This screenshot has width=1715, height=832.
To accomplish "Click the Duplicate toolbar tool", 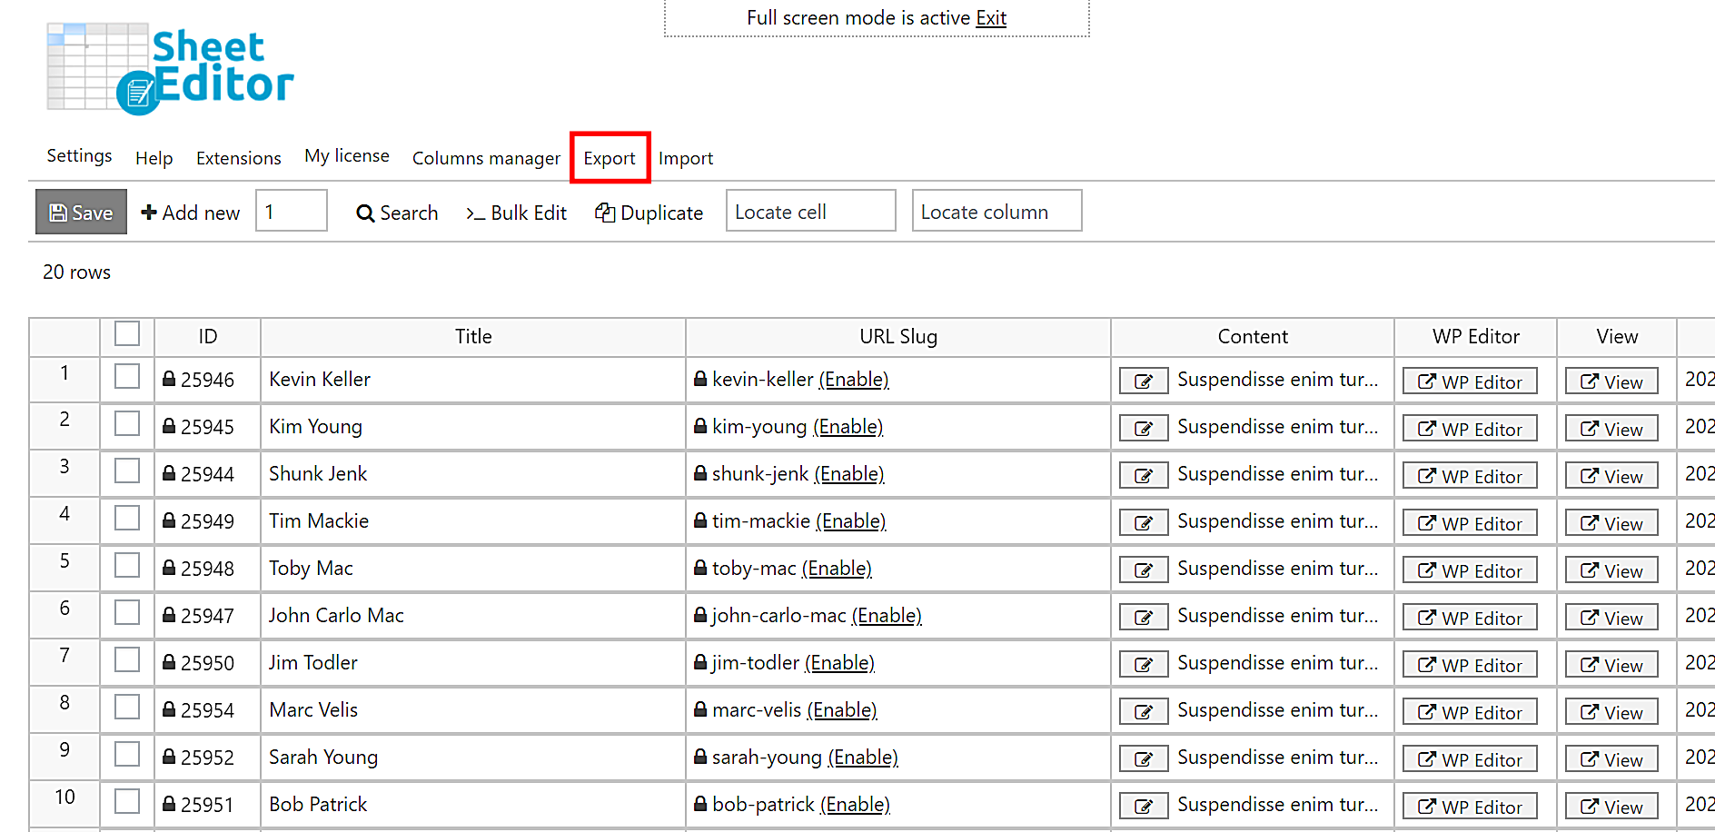I will tap(649, 213).
